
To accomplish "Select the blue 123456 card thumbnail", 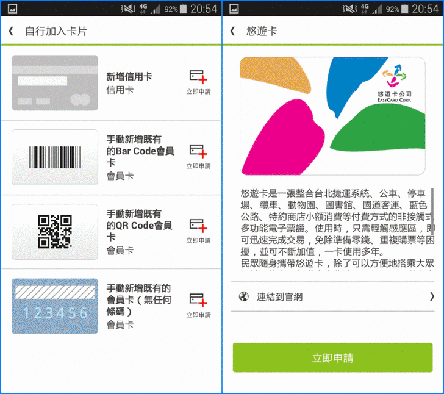I will point(55,306).
